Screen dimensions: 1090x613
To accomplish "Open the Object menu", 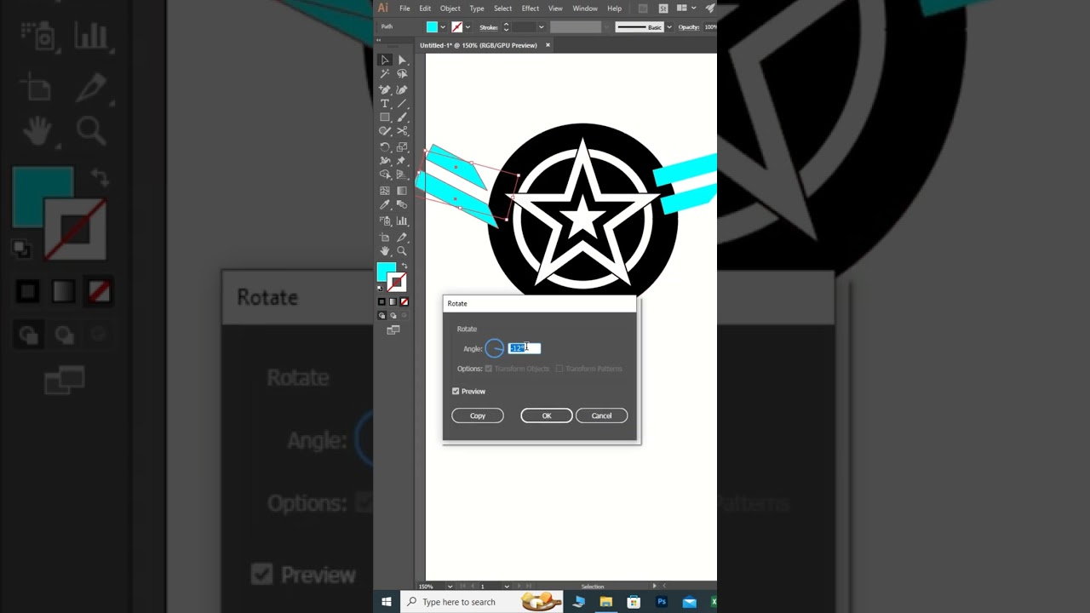I will point(450,9).
